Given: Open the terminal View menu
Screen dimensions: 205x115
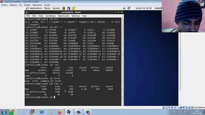Looking at the screenshot, I should point(41,16).
